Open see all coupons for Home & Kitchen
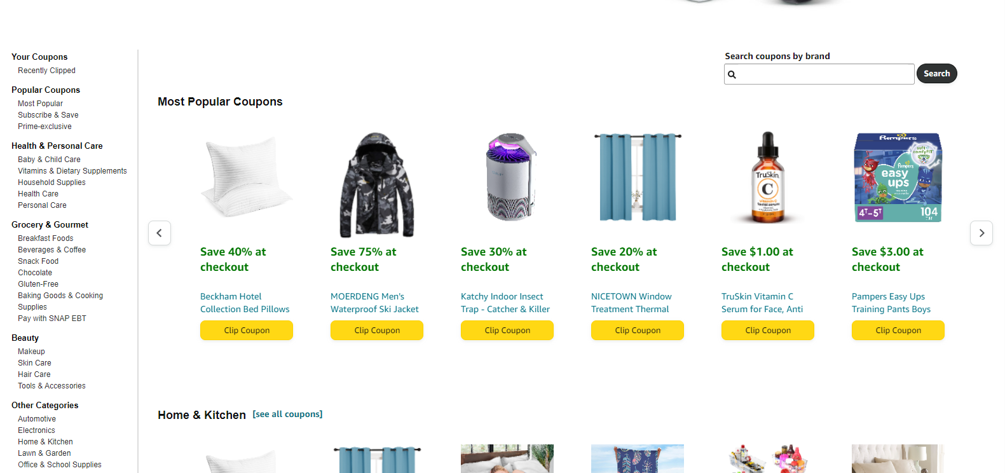The image size is (1005, 473). [x=287, y=414]
